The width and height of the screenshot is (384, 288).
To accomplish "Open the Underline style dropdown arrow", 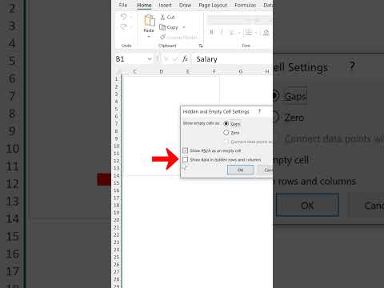I will (x=239, y=33).
